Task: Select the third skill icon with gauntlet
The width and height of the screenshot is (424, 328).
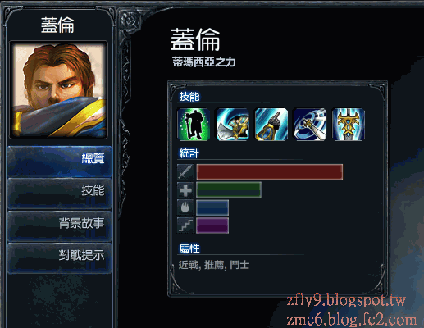Action: [x=271, y=125]
